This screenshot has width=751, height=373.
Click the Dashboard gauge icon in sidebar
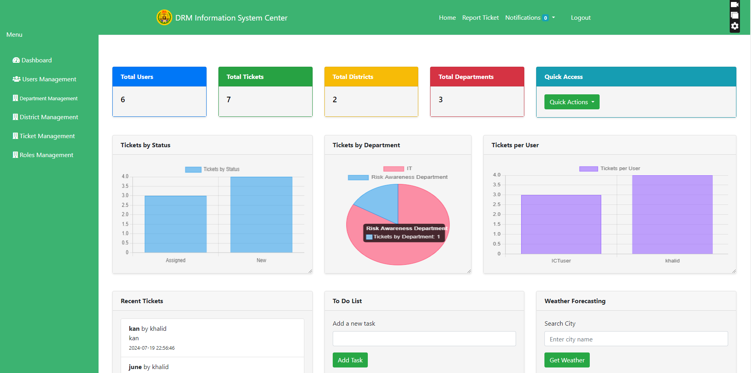16,60
